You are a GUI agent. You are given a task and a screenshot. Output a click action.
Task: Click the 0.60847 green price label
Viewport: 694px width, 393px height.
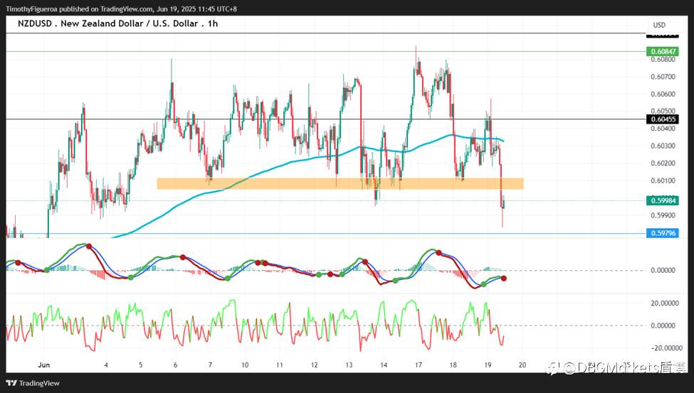662,51
